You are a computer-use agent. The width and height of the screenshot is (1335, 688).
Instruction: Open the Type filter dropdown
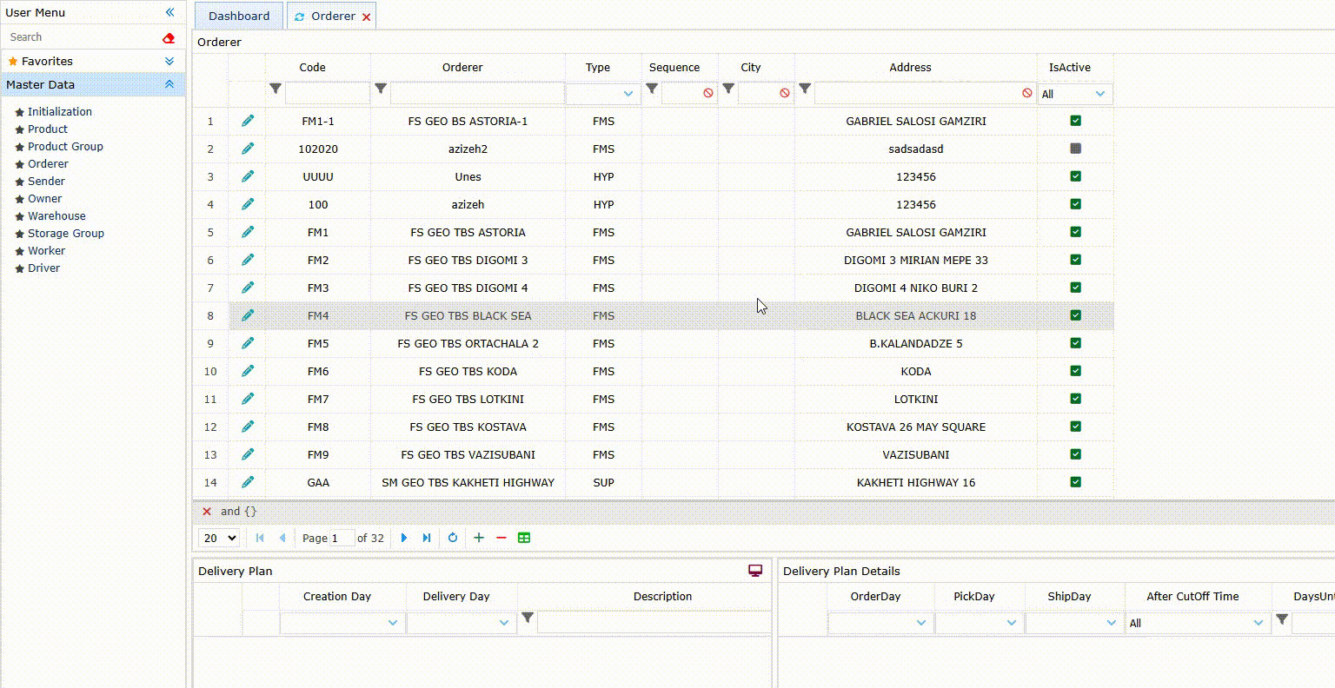(x=628, y=92)
